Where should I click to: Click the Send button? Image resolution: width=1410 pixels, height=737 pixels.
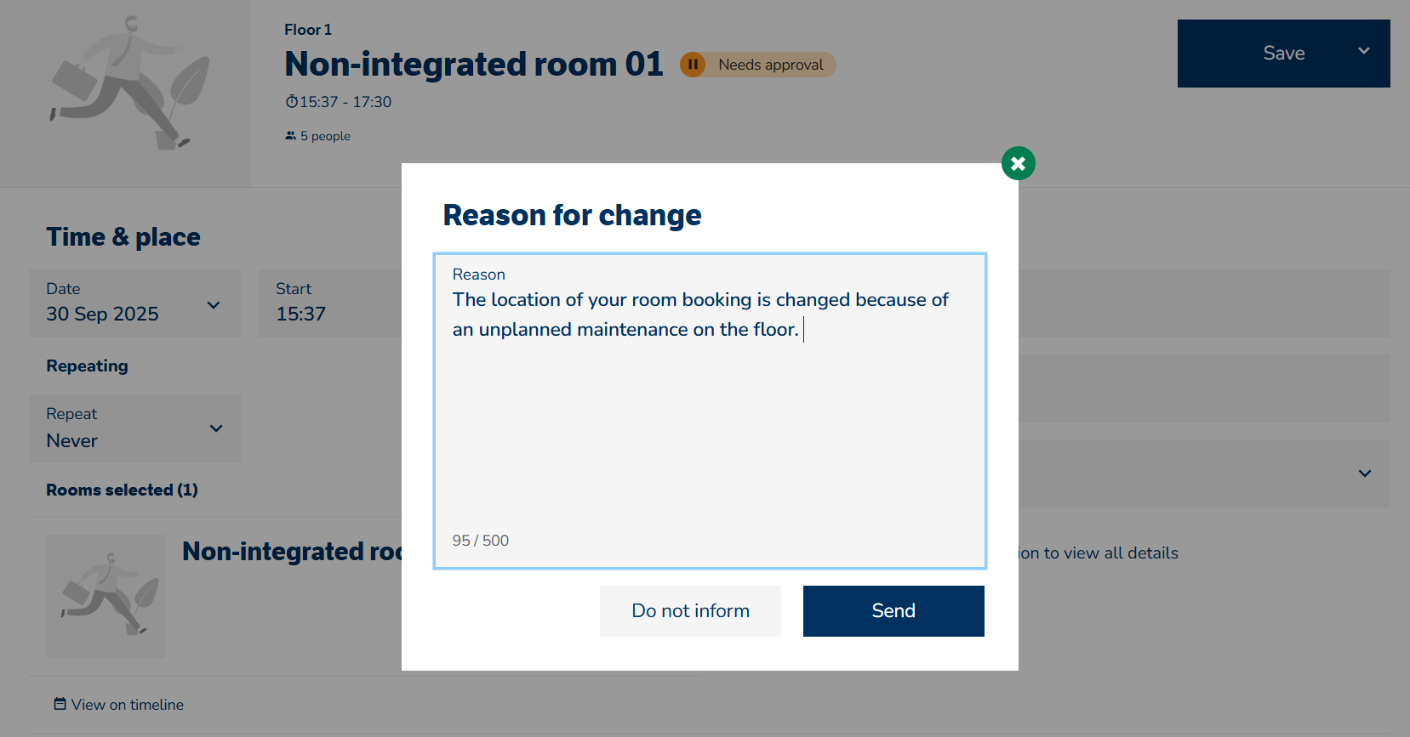click(893, 611)
